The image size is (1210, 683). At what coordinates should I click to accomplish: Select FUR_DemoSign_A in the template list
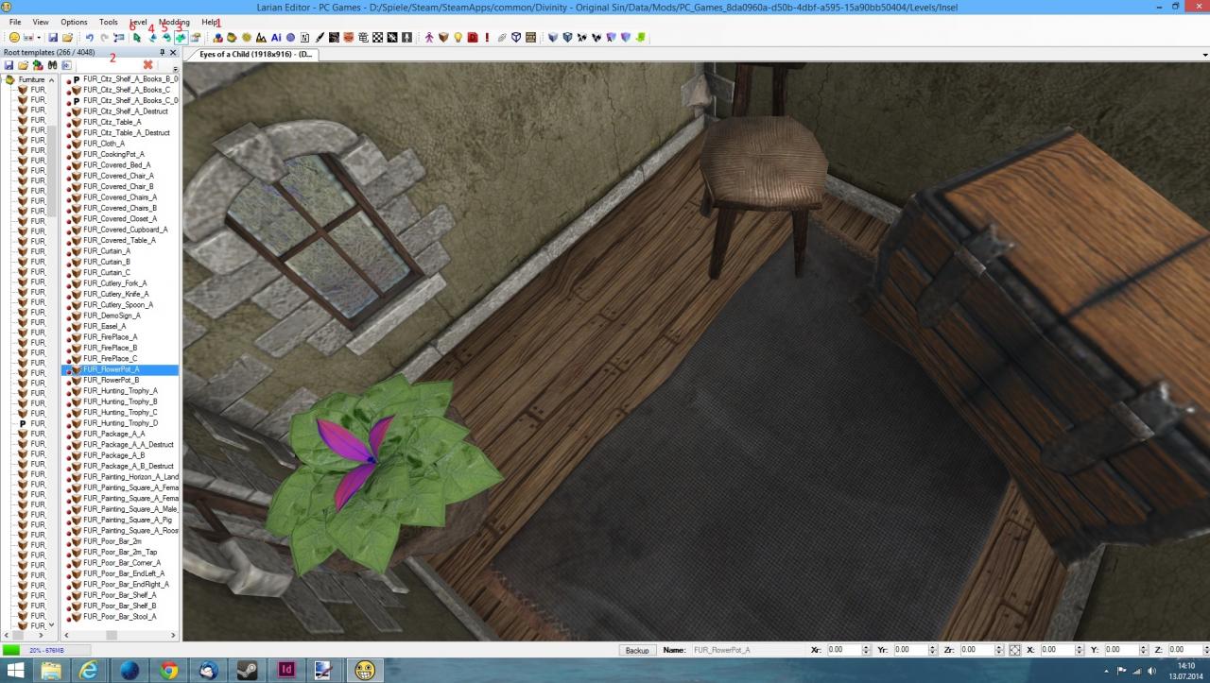point(112,316)
